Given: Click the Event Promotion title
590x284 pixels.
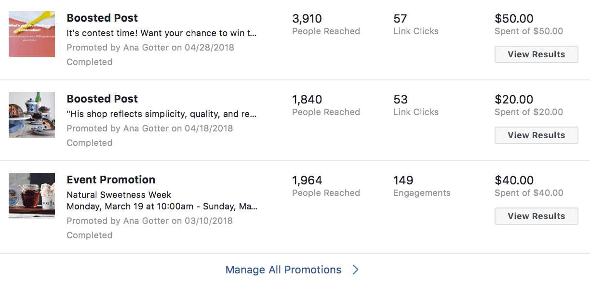Looking at the screenshot, I should (x=111, y=180).
